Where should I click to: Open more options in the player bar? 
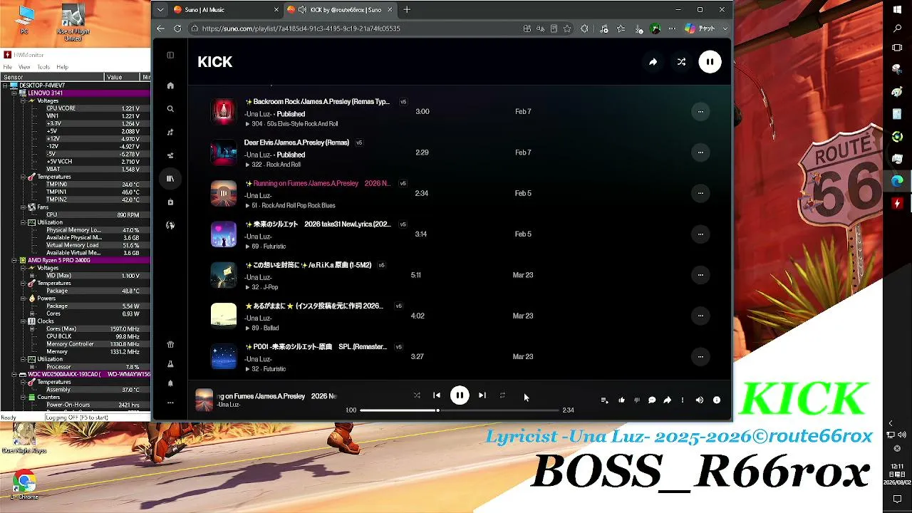[x=683, y=400]
